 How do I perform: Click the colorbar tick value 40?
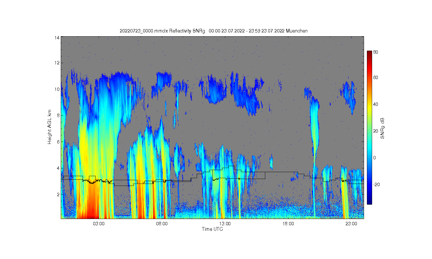pos(376,104)
